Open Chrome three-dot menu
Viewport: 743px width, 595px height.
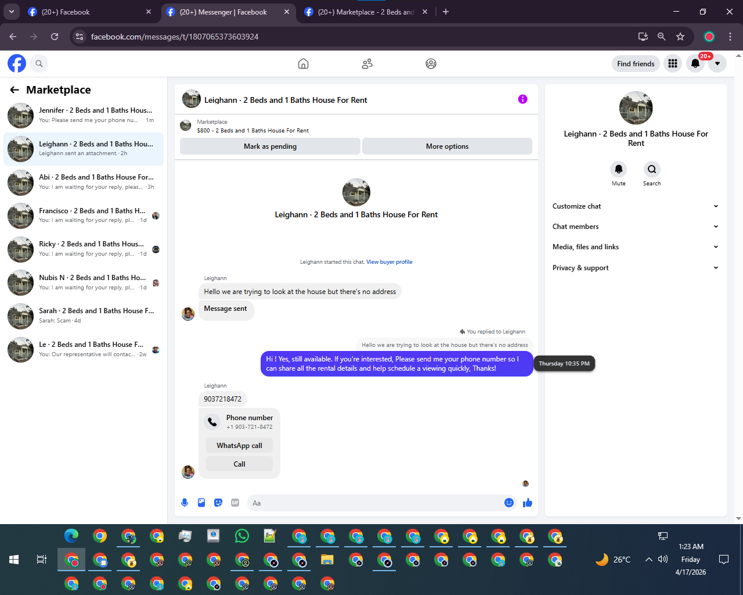730,37
